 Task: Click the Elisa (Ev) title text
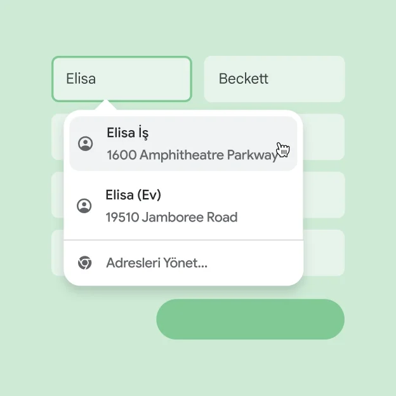[x=137, y=195]
